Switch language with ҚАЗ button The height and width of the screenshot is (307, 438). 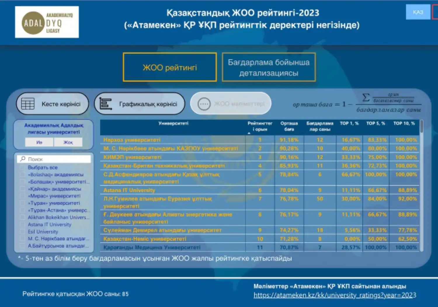pos(418,12)
